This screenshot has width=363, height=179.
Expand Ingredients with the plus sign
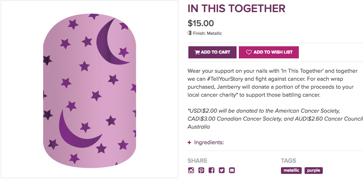tap(190, 143)
